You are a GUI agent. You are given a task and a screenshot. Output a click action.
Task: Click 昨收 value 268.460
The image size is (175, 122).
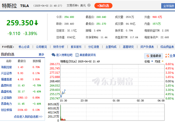coord(69,24)
